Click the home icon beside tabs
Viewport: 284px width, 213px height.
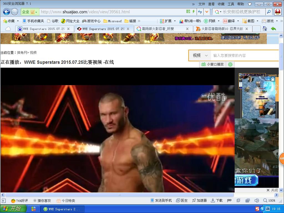click(x=265, y=29)
